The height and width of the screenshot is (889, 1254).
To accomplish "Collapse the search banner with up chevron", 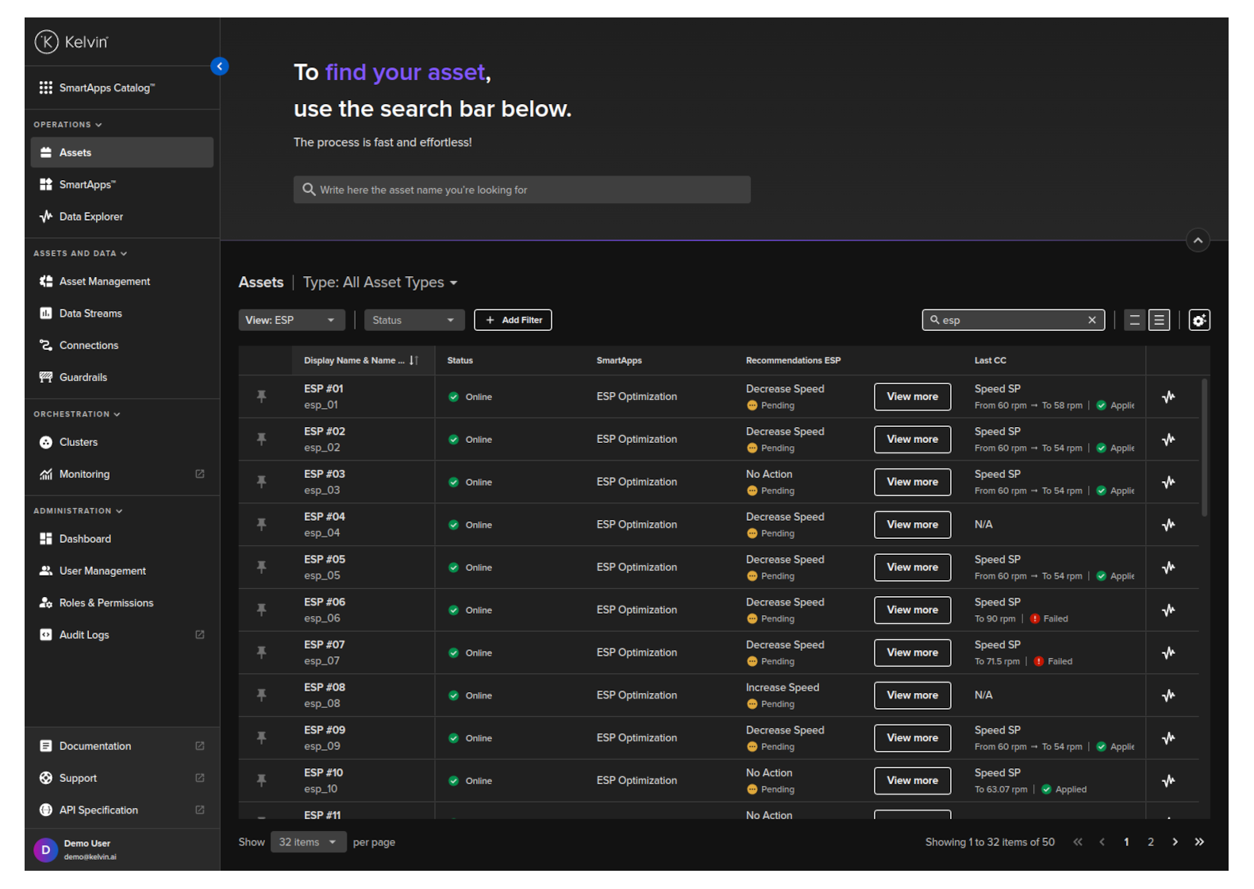I will pos(1198,240).
